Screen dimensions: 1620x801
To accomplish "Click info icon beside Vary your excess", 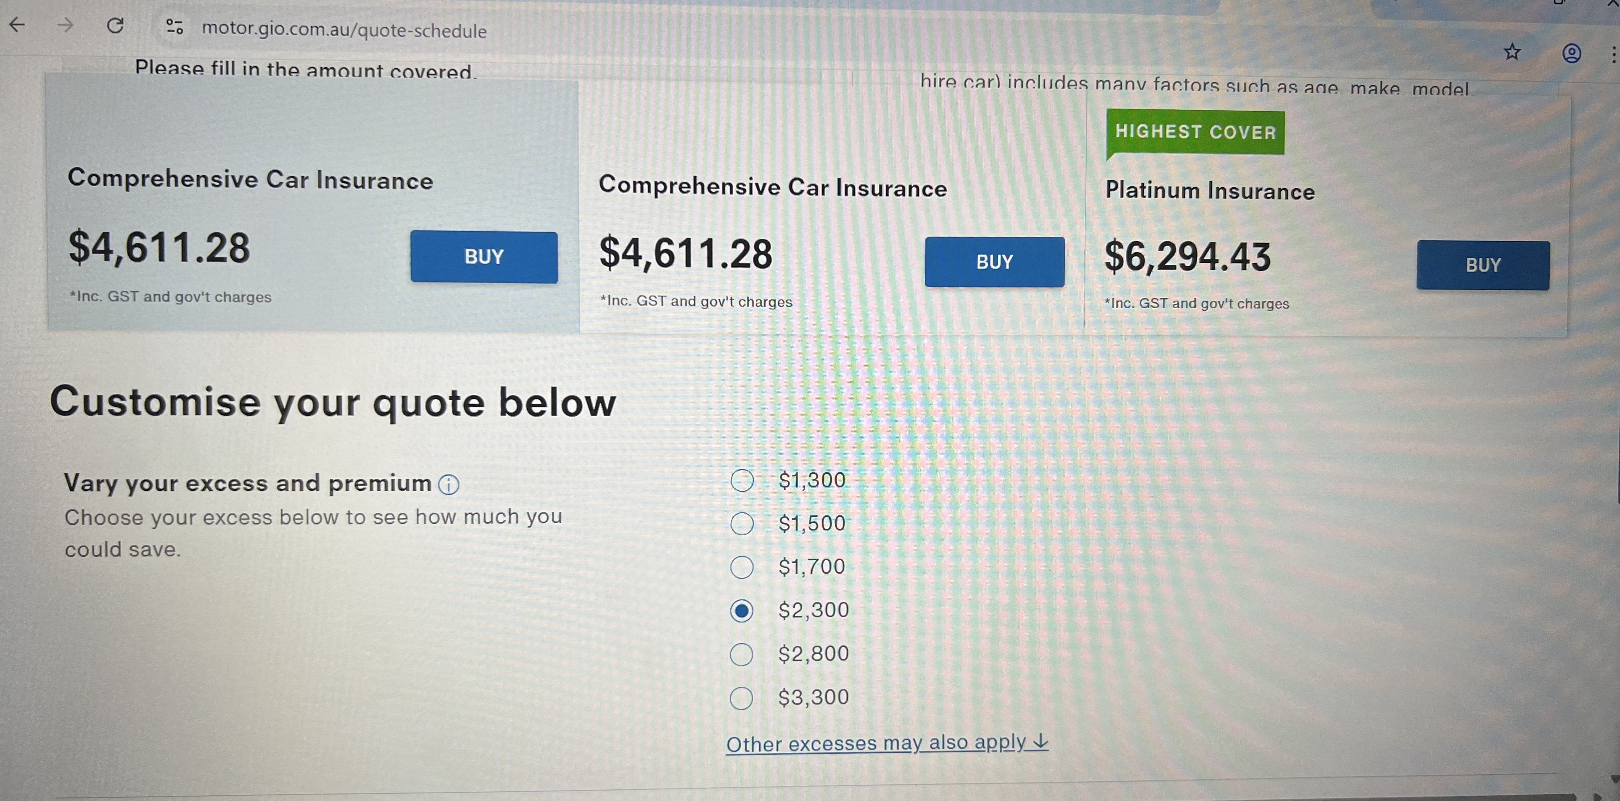I will (448, 484).
